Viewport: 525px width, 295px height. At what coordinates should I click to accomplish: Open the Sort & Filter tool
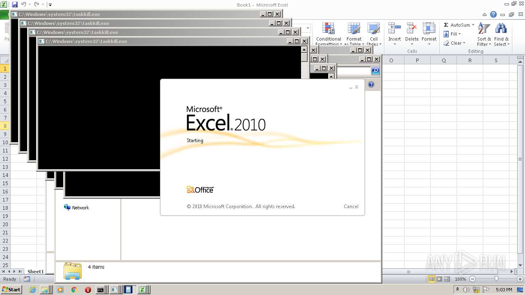[484, 34]
